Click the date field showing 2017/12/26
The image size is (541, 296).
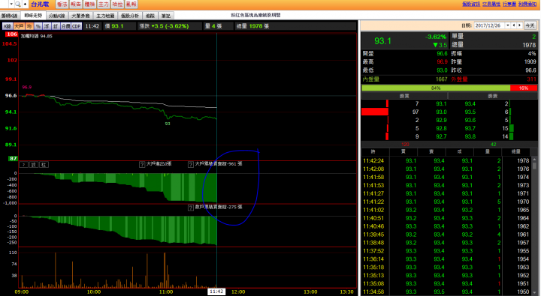[x=490, y=25]
